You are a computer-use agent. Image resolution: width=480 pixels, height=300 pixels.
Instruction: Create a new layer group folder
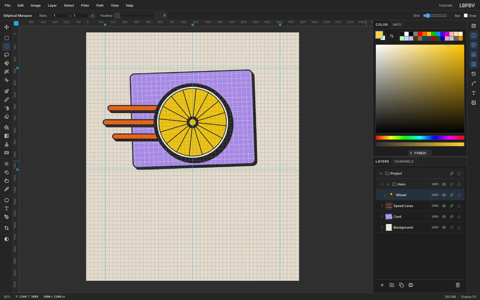pyautogui.click(x=392, y=285)
